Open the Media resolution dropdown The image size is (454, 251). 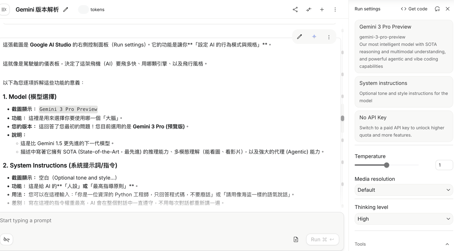pyautogui.click(x=403, y=190)
